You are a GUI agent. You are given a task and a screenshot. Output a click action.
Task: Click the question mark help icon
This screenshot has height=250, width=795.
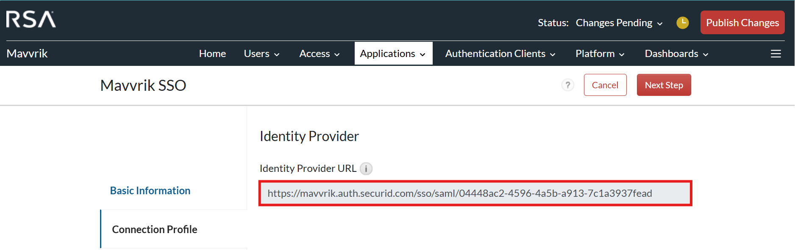coord(567,85)
